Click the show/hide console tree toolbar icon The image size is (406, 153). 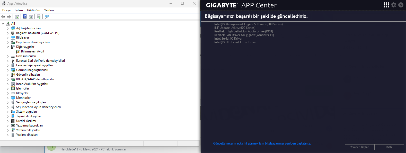point(17,16)
